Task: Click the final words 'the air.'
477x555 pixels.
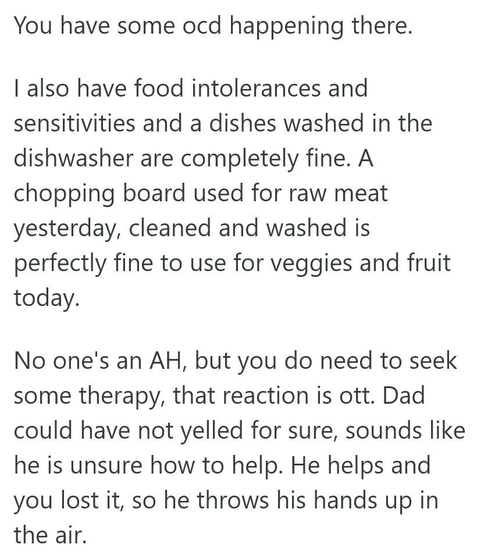Action: (50, 535)
